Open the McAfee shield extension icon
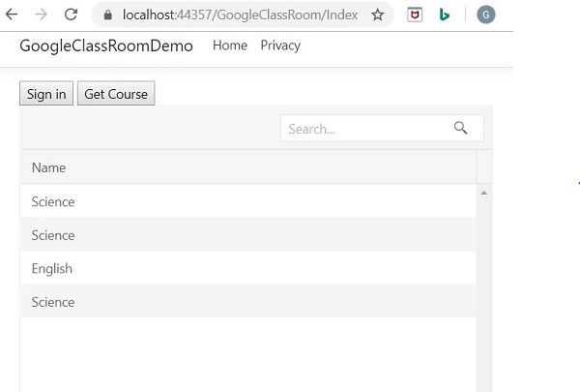This screenshot has width=580, height=392. (415, 15)
